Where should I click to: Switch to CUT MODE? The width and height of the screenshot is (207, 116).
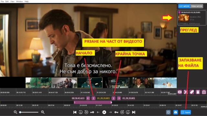coord(184,6)
